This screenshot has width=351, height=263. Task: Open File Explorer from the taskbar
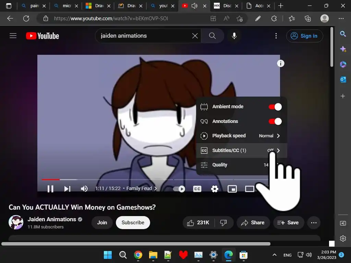[153, 255]
